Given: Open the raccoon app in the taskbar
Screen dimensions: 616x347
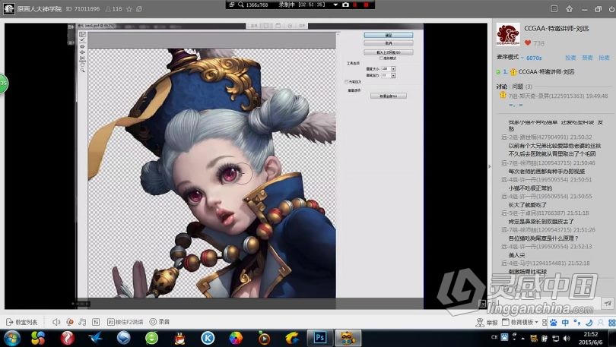Looking at the screenshot, I should coord(348,338).
